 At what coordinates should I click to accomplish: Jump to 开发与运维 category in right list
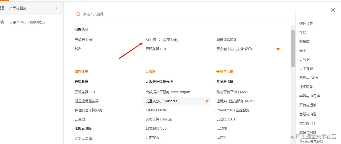(x=308, y=105)
